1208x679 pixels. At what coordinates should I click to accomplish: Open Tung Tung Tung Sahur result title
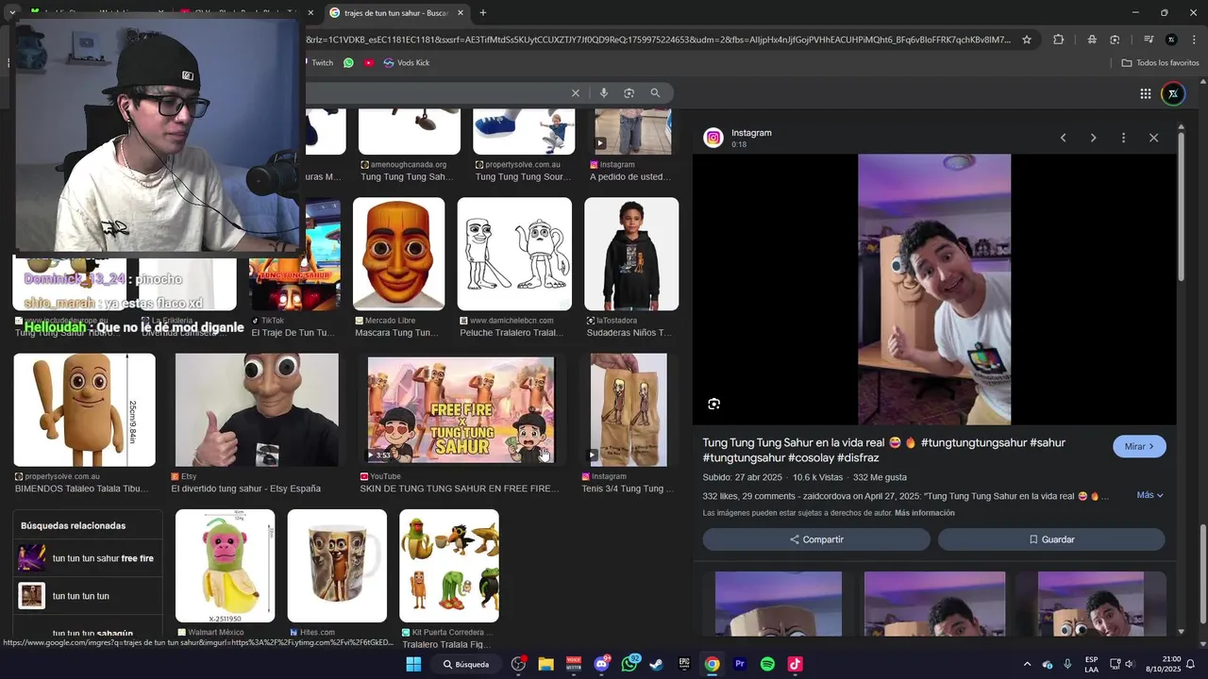[x=883, y=450]
